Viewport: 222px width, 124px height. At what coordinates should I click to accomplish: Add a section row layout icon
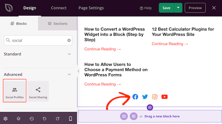point(134,116)
